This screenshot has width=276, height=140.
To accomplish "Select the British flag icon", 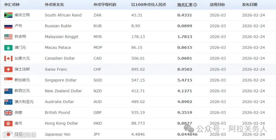I will pyautogui.click(x=8, y=112).
